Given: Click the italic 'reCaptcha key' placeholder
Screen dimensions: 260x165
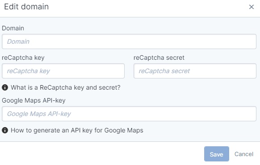Looking at the screenshot, I should [x=28, y=71].
